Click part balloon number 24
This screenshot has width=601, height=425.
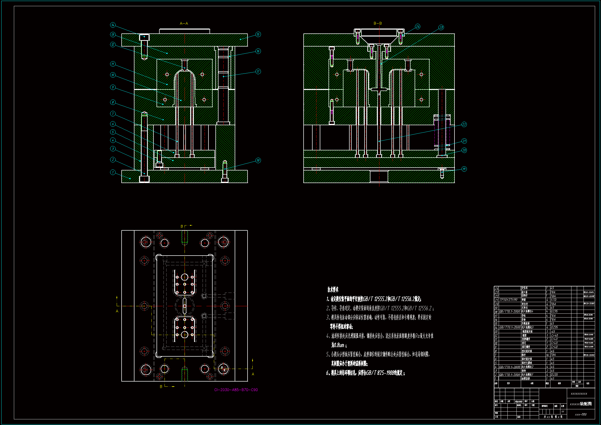(417, 26)
